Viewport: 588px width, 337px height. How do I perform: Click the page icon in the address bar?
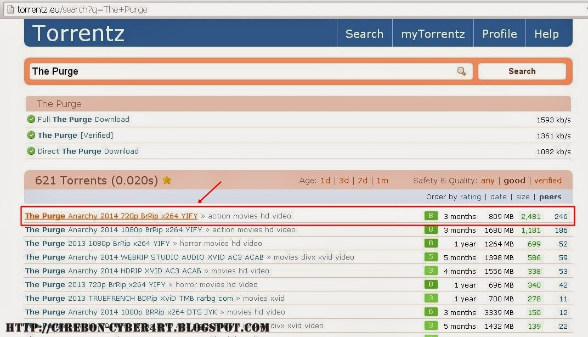(10, 9)
